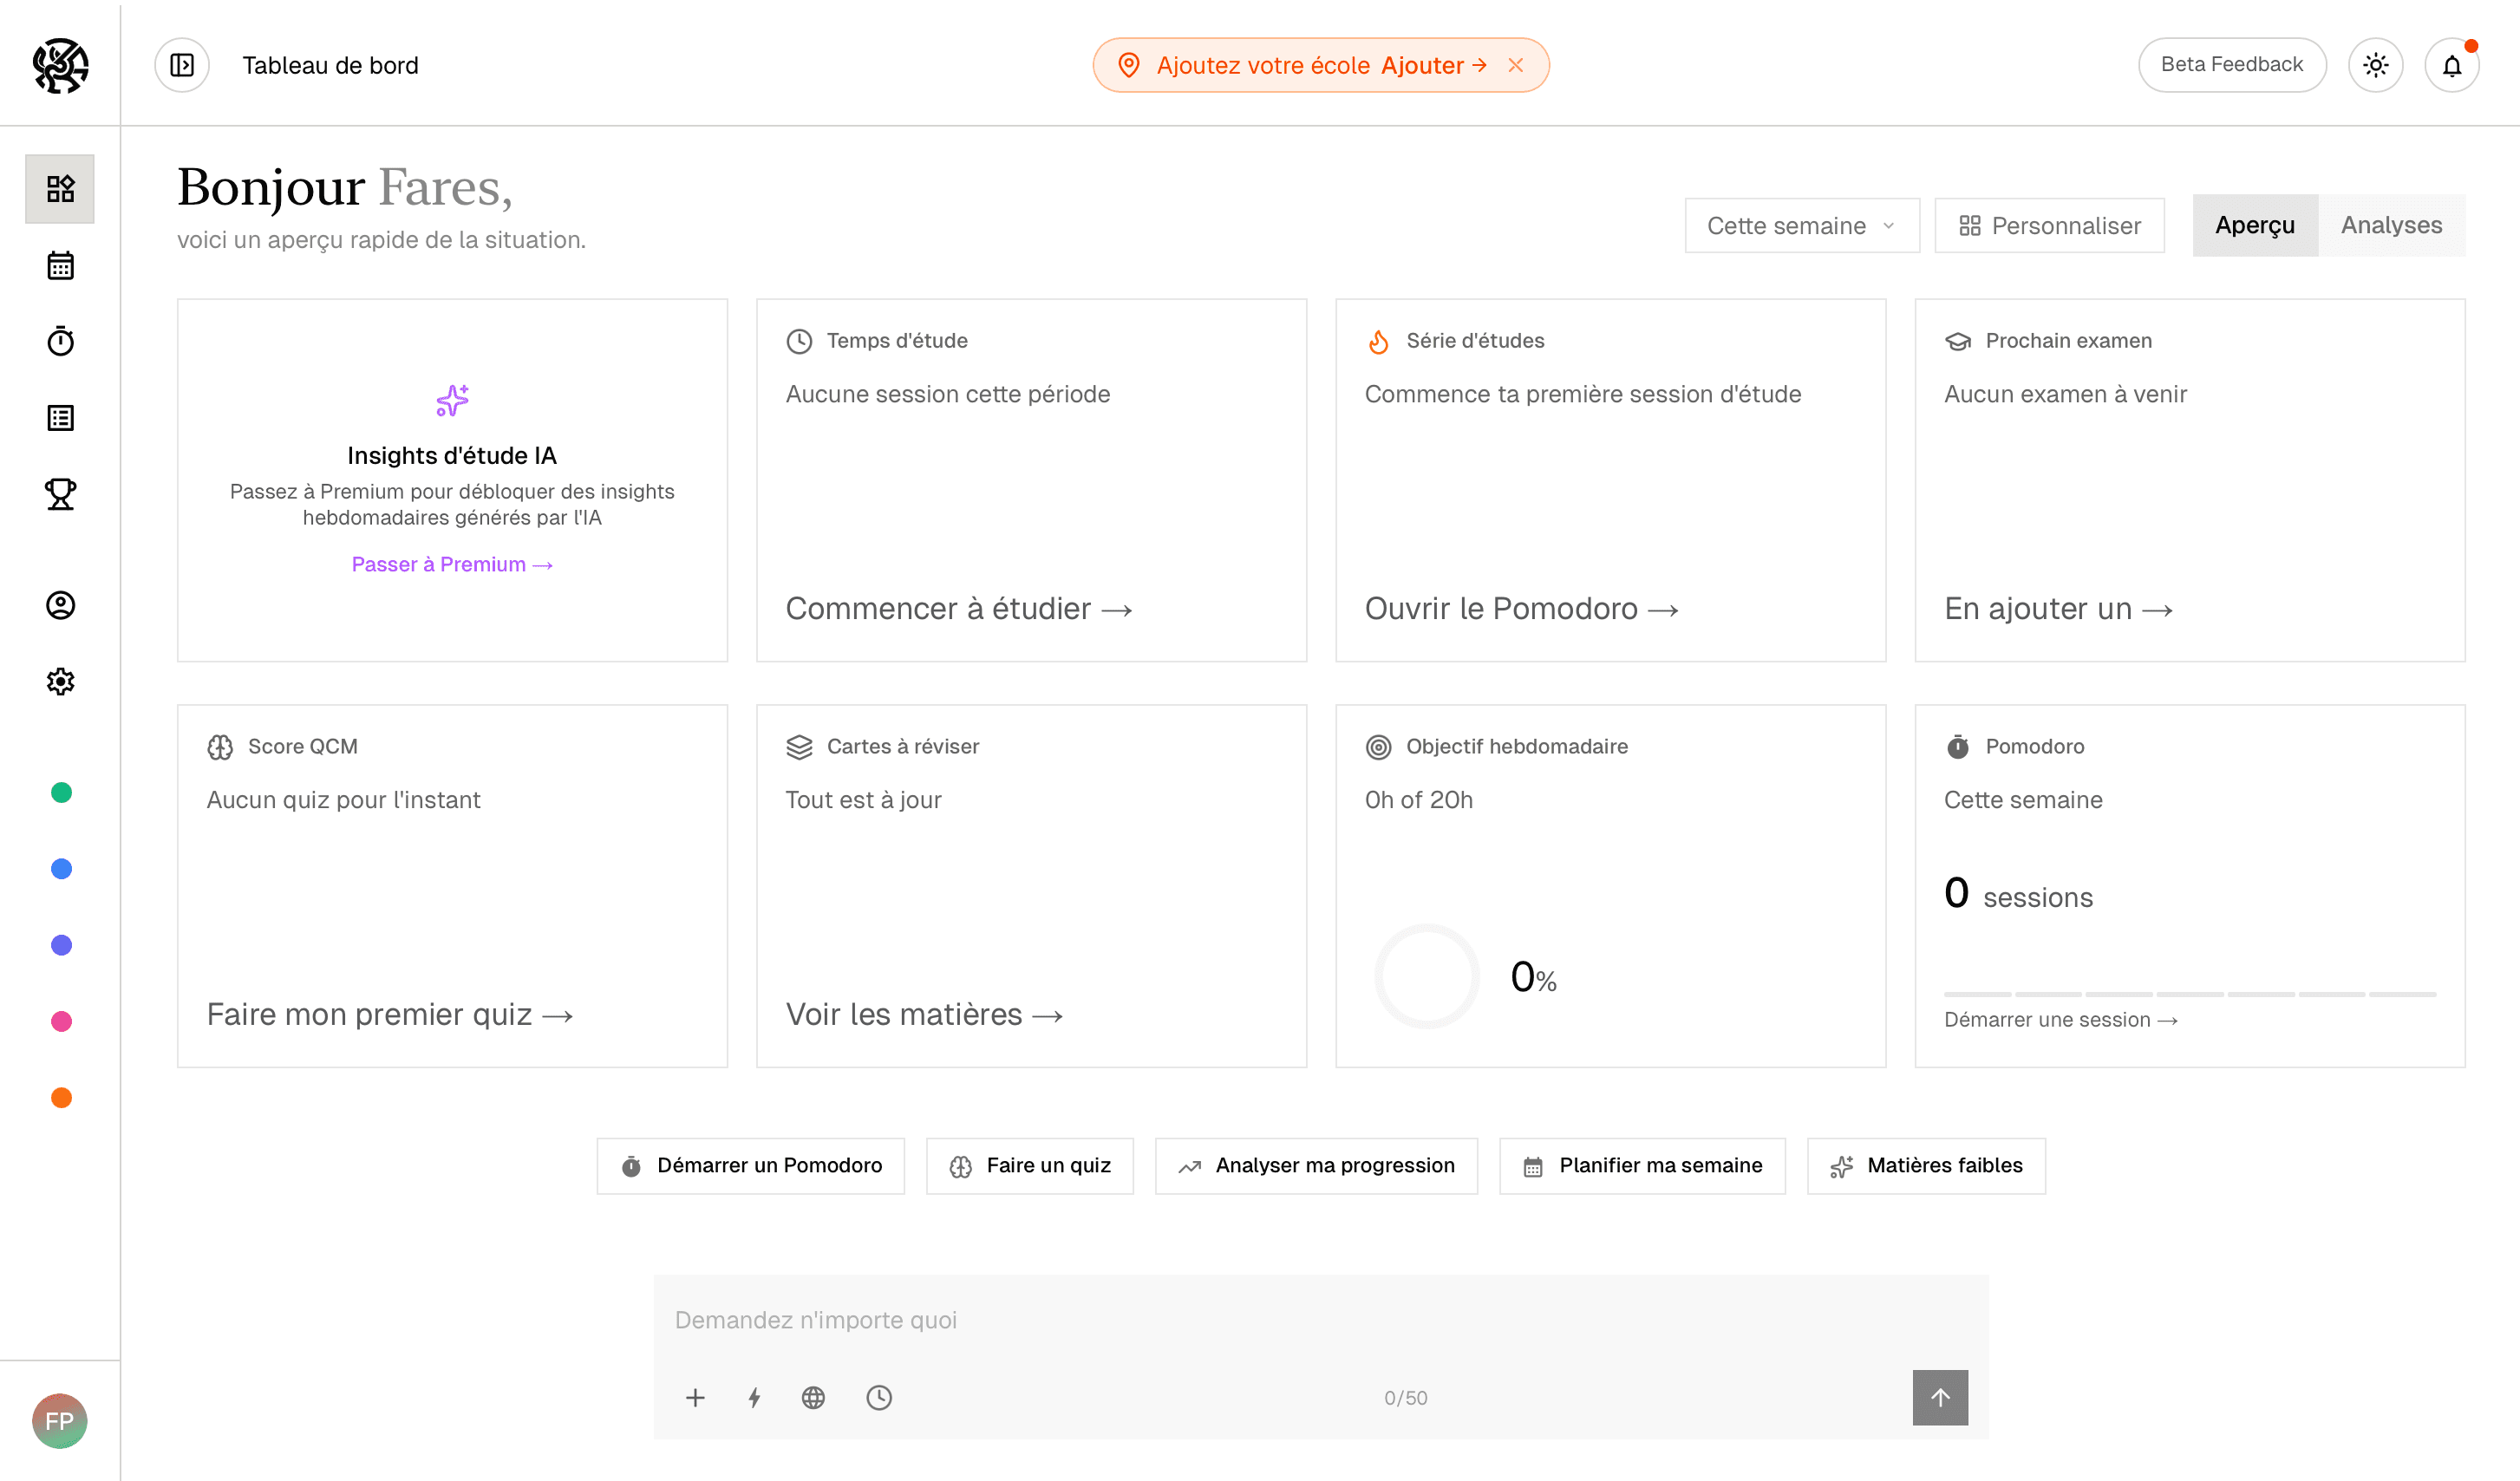
Task: Open the profile icon in the sidebar
Action: (60, 605)
